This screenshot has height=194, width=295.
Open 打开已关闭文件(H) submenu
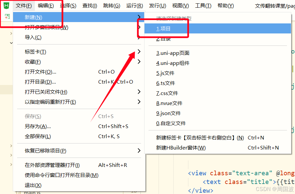click(x=79, y=92)
